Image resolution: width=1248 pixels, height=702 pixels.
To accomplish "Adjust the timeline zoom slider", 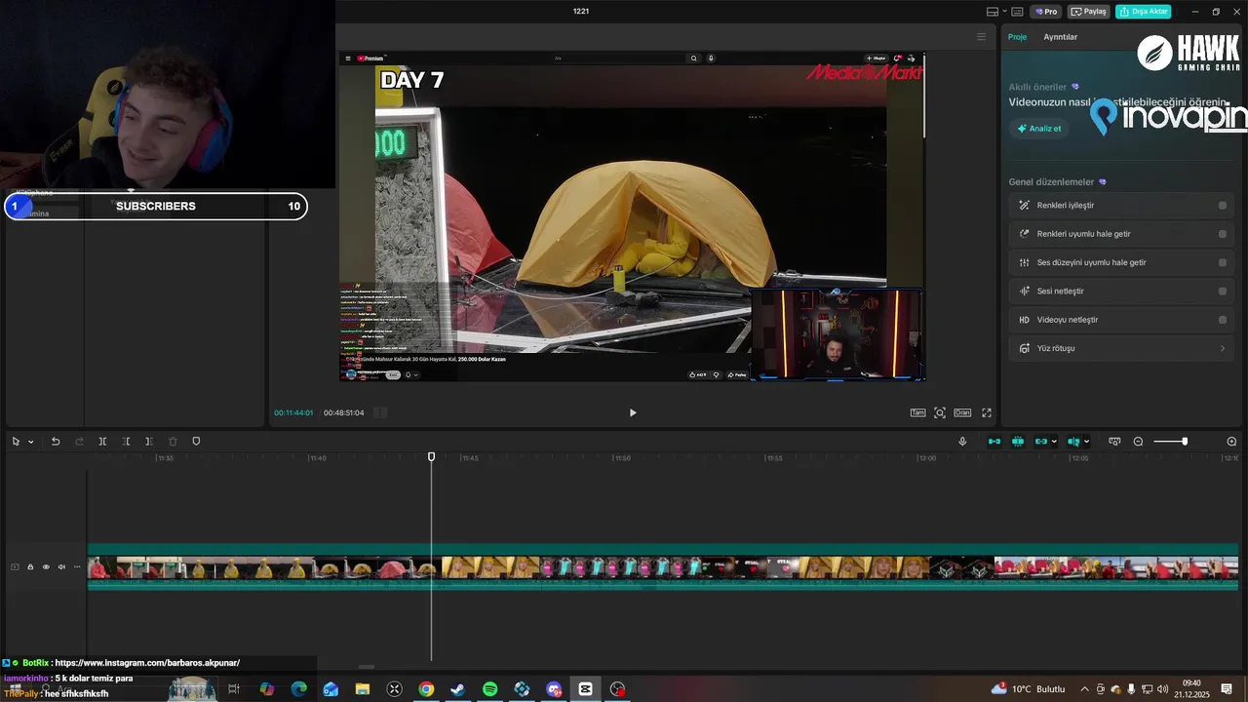I will (x=1170, y=442).
